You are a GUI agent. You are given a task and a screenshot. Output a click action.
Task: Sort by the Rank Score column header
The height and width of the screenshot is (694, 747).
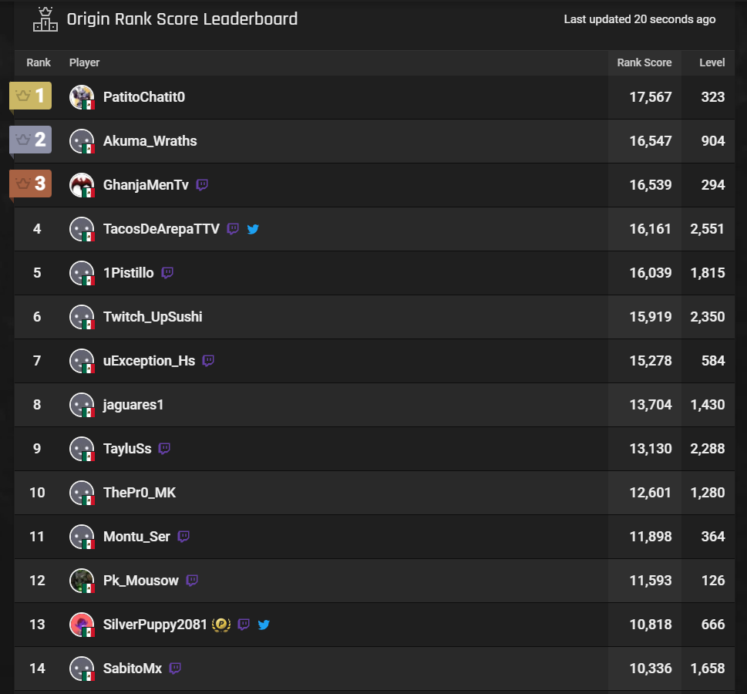tap(644, 62)
